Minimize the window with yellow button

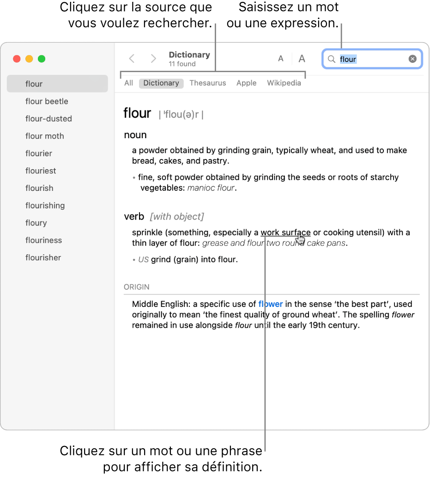tap(29, 59)
